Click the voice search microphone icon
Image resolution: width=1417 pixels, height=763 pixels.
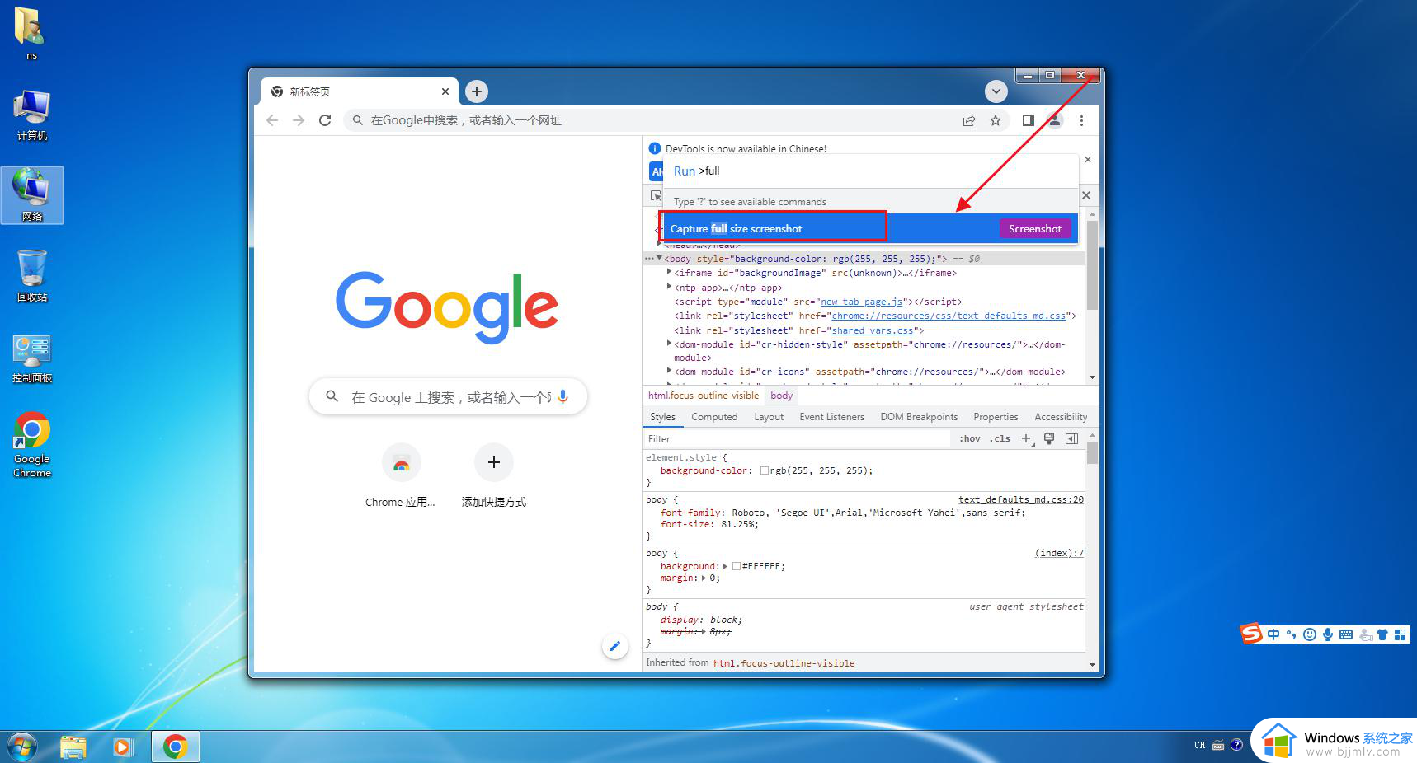click(563, 397)
